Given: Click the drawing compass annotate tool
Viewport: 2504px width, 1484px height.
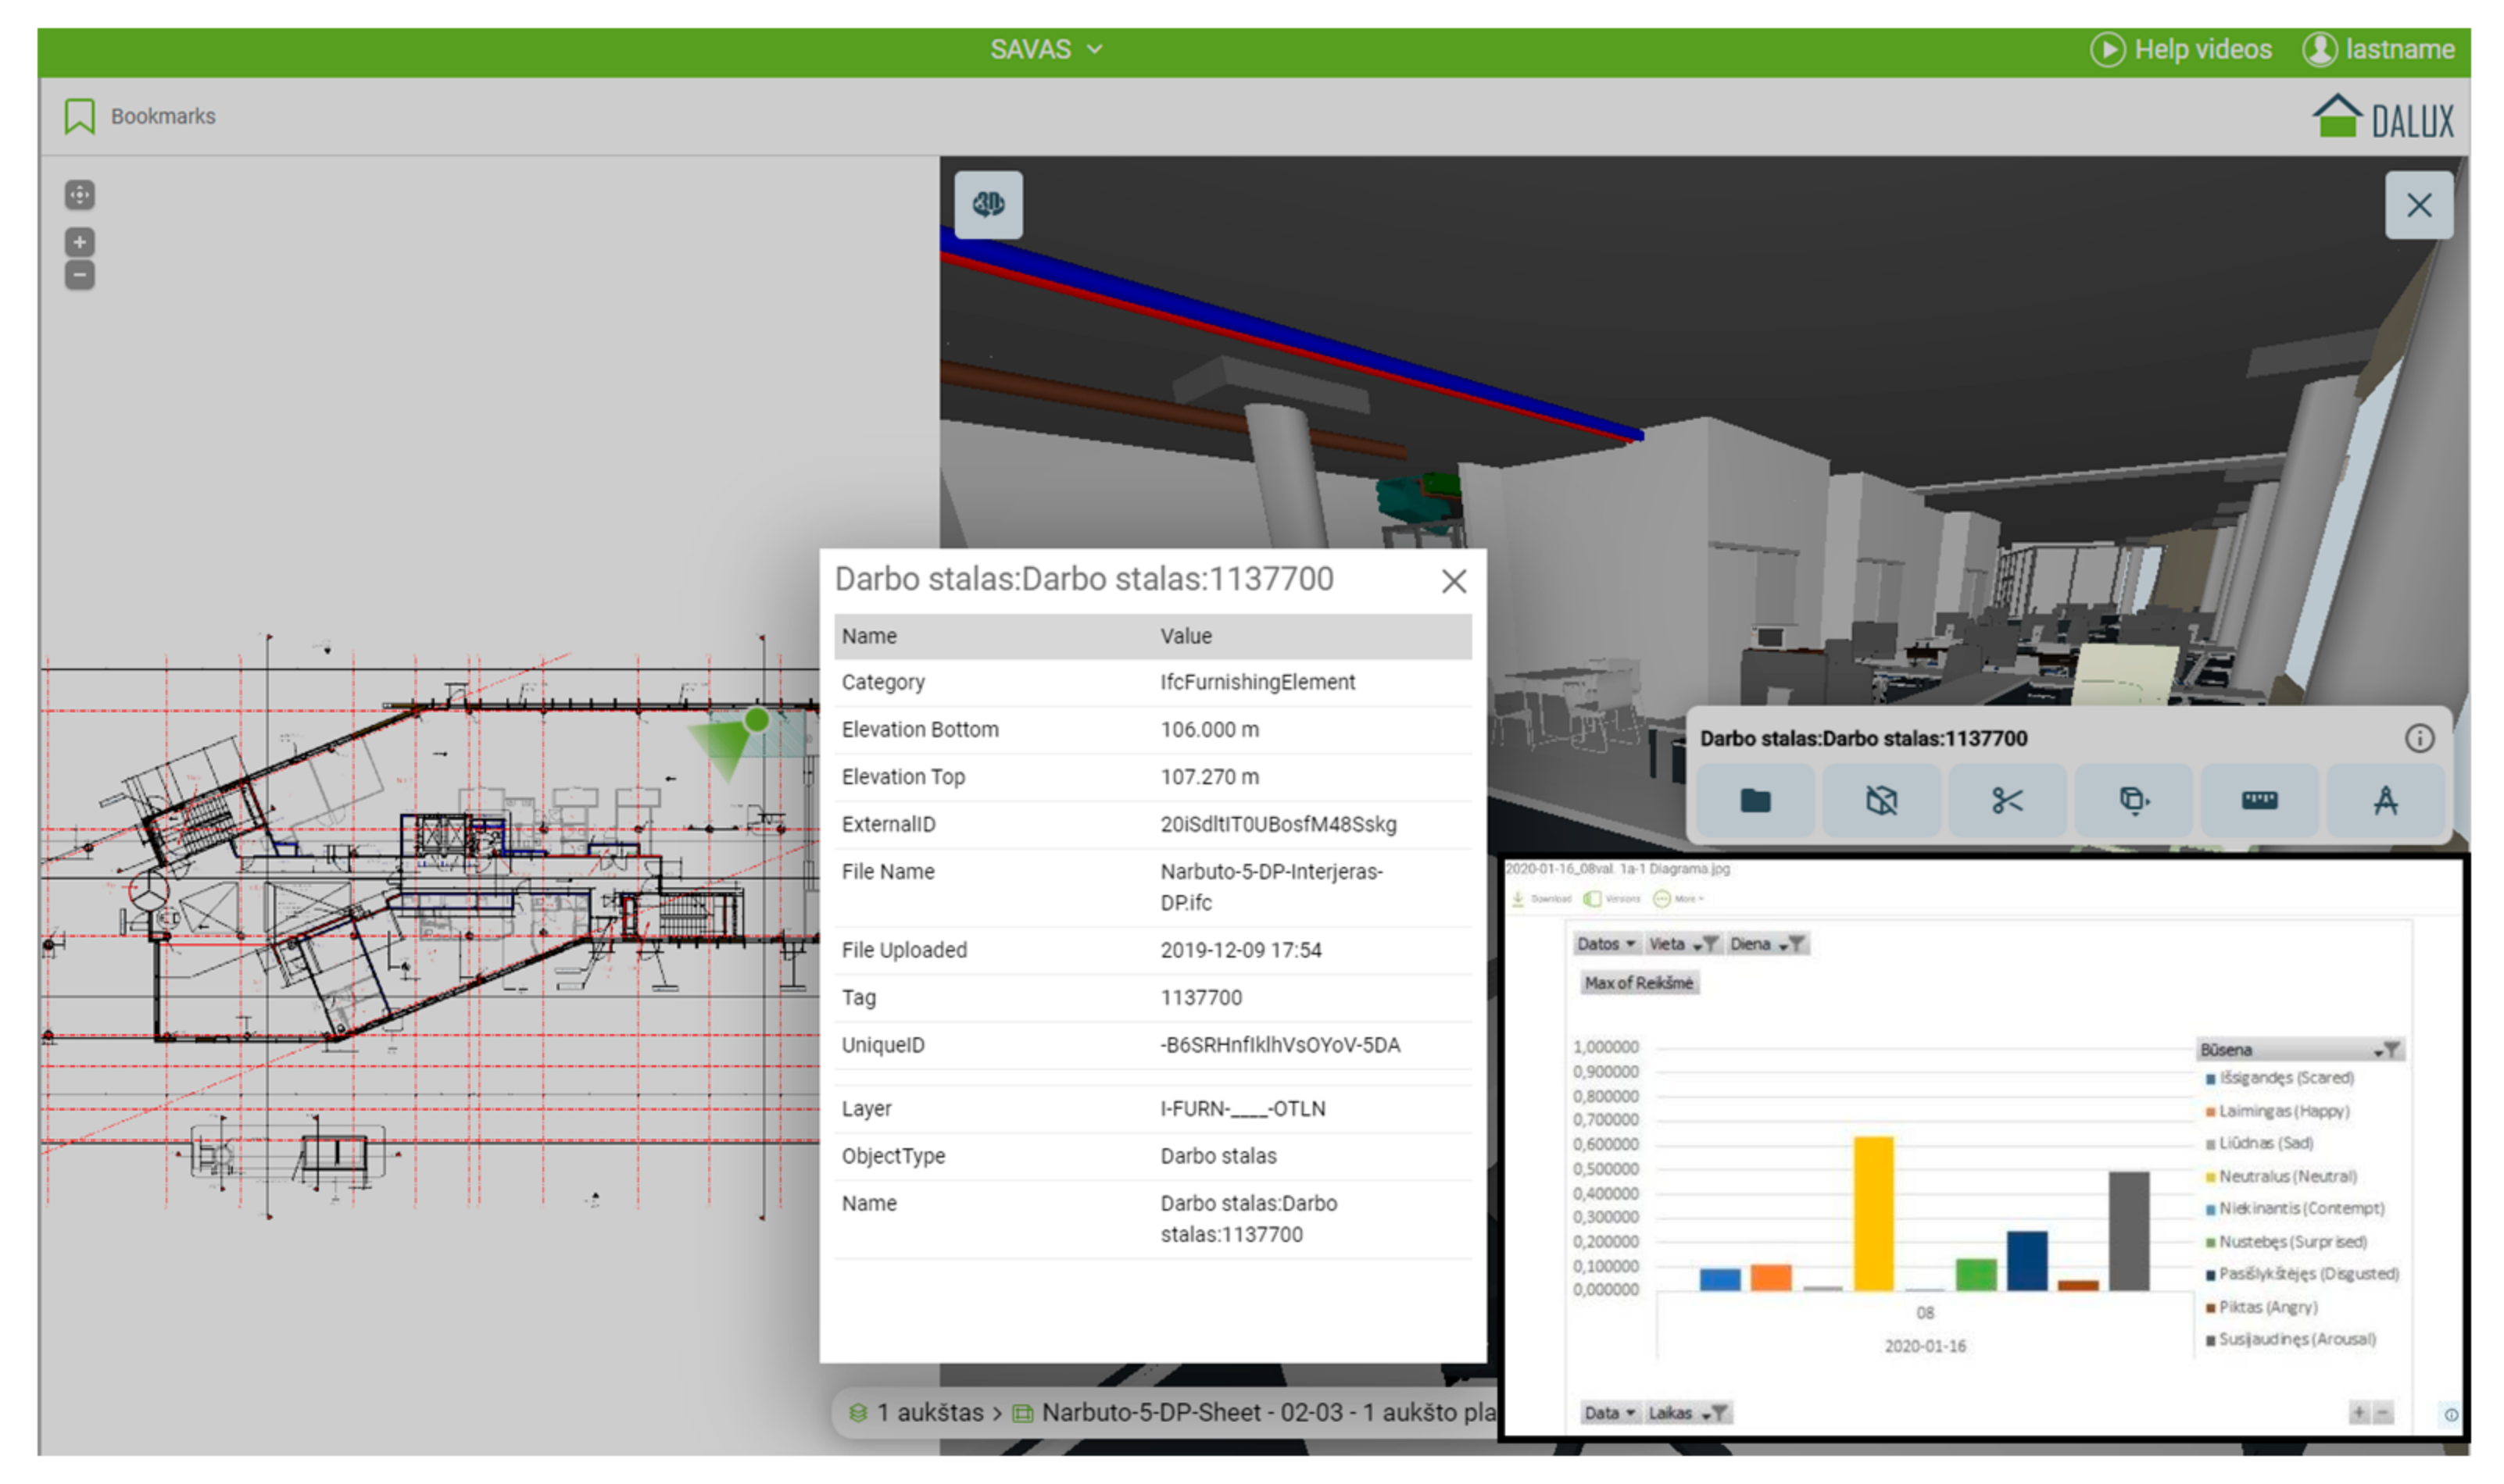Looking at the screenshot, I should click(x=2385, y=800).
